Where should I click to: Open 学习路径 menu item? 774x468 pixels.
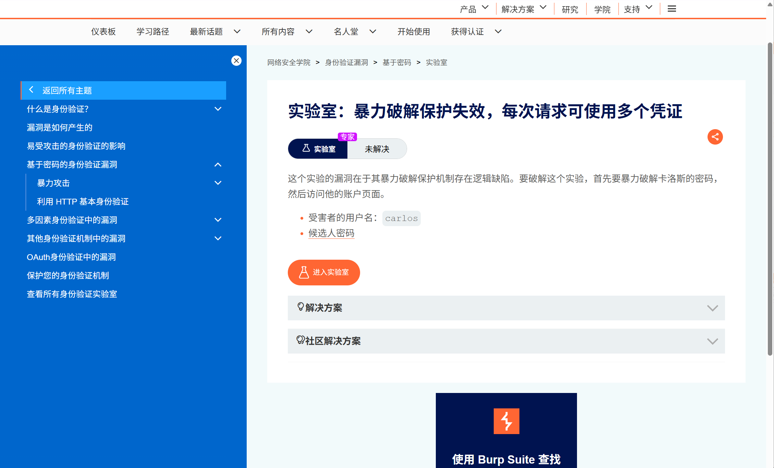[153, 32]
